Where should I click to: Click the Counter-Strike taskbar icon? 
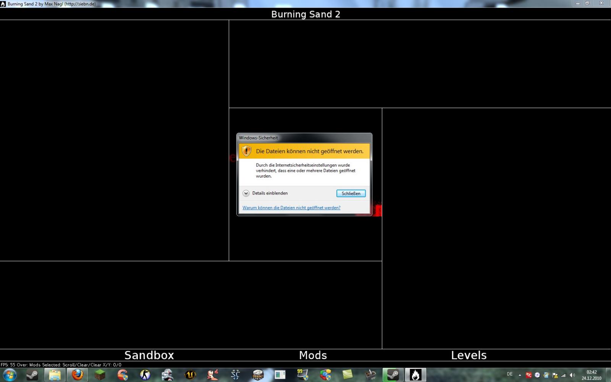[x=145, y=375]
